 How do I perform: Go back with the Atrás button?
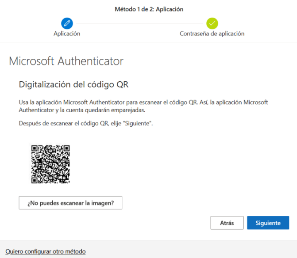tap(227, 223)
